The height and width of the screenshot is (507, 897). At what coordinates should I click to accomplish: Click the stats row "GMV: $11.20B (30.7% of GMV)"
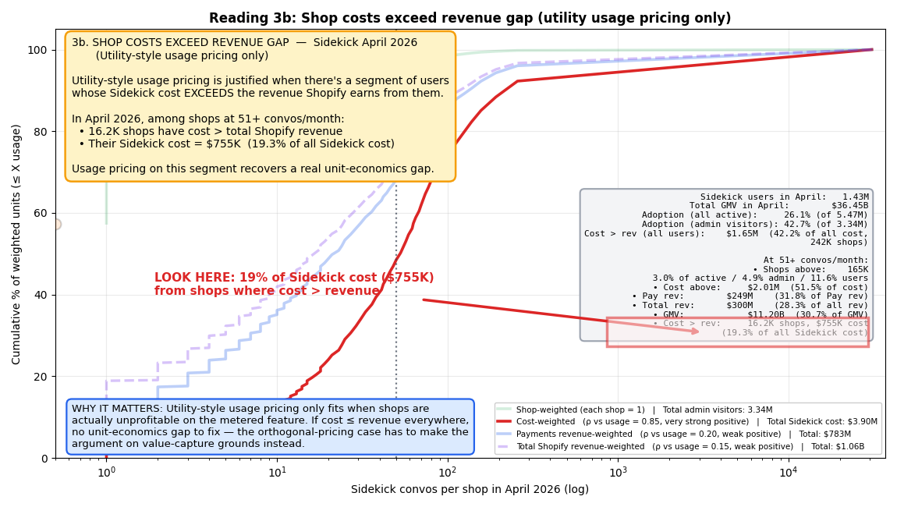pyautogui.click(x=760, y=314)
